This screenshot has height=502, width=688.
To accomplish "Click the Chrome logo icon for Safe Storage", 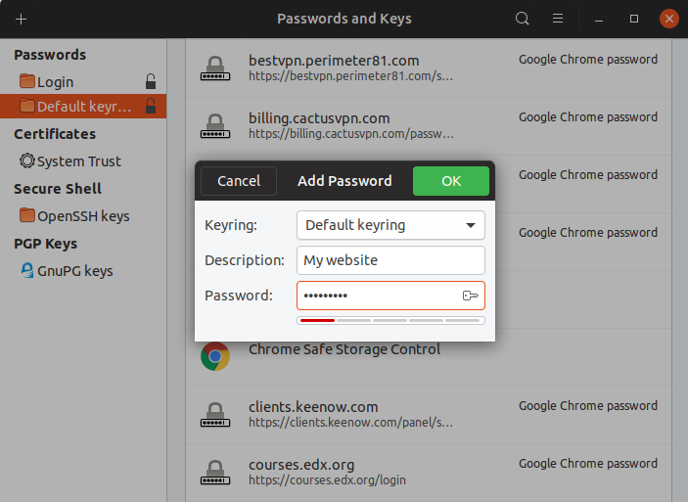I will pos(215,356).
